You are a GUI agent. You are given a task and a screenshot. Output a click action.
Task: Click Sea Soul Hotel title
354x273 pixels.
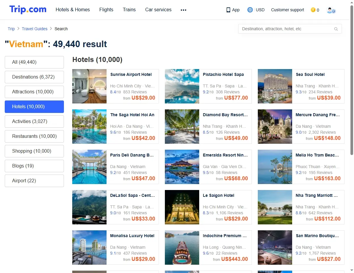point(310,74)
